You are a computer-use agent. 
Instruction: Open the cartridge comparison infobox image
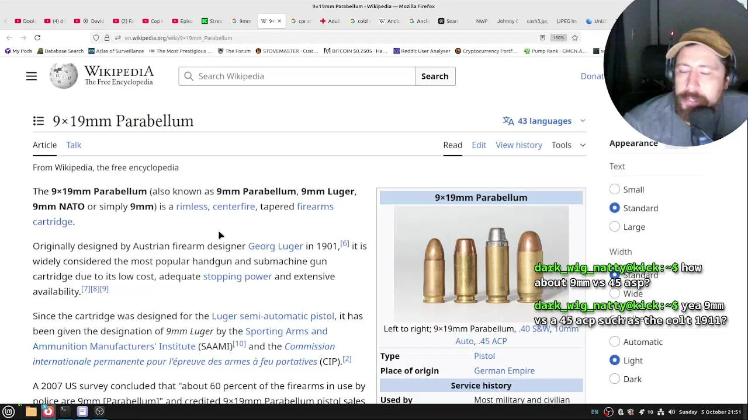(x=481, y=264)
